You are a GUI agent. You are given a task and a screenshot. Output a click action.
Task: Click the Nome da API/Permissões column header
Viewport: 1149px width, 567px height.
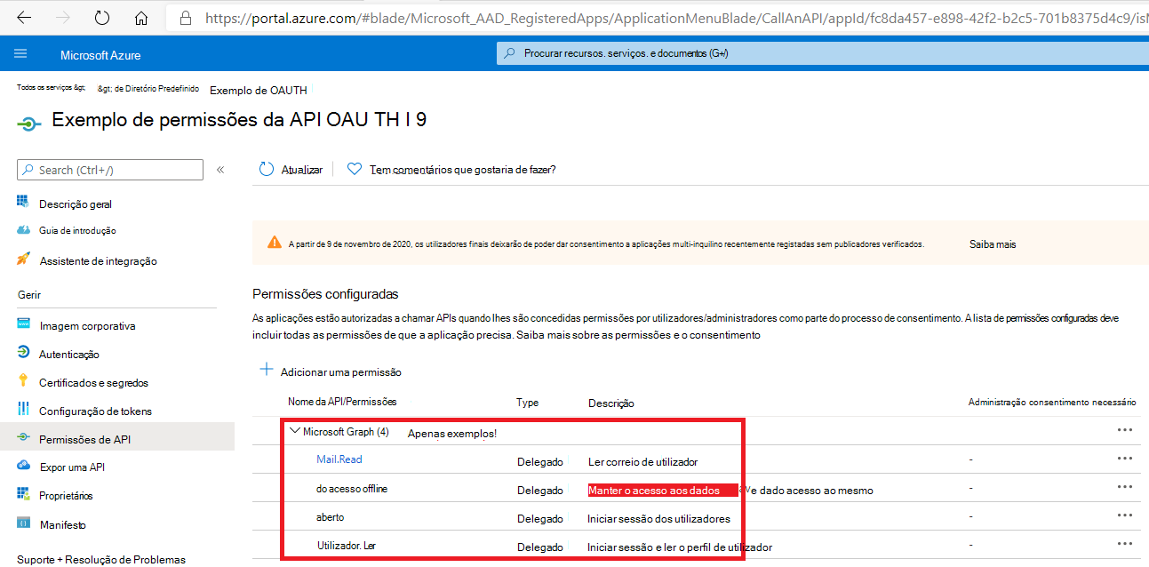click(x=342, y=402)
